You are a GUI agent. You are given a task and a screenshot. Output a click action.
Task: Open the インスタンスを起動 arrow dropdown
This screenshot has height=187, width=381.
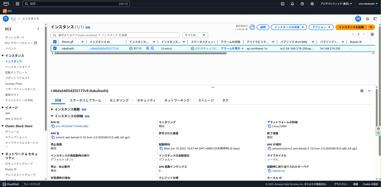tap(371, 27)
